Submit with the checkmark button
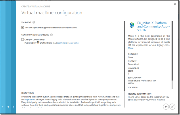The image size is (180, 115). click(172, 106)
